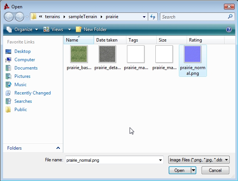Click the Open button

tap(179, 170)
